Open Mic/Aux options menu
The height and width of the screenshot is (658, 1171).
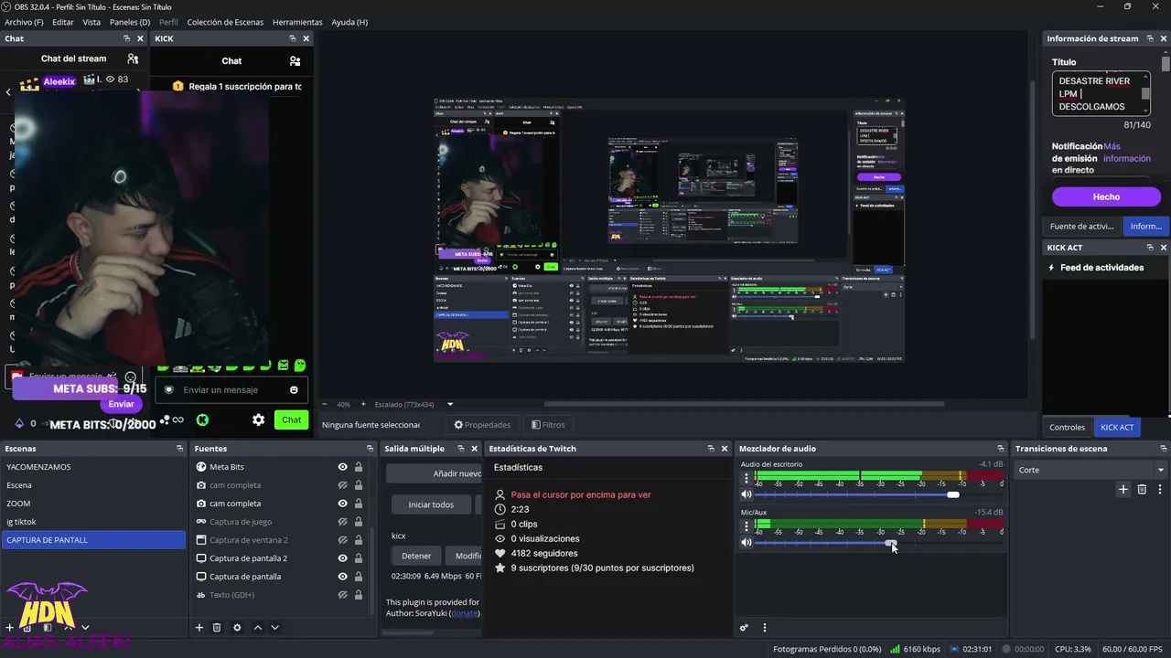(x=747, y=525)
